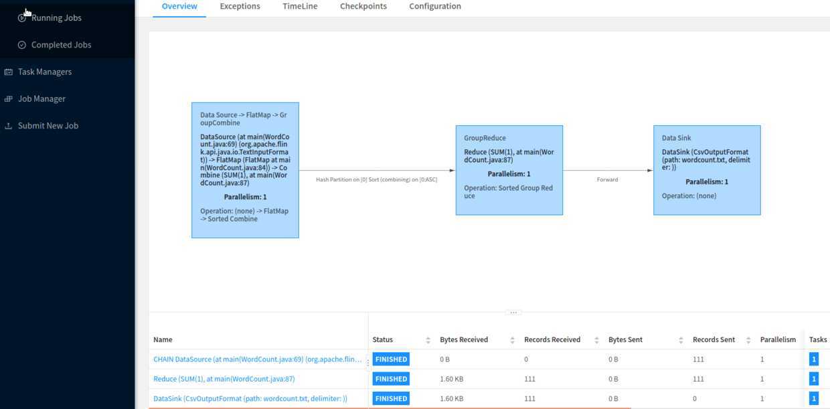The width and height of the screenshot is (830, 409).
Task: Switch to the TimeLine tab
Action: pyautogui.click(x=300, y=7)
